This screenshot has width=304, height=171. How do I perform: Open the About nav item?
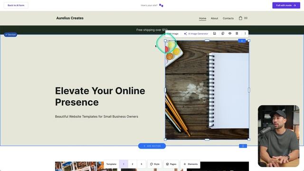[214, 18]
